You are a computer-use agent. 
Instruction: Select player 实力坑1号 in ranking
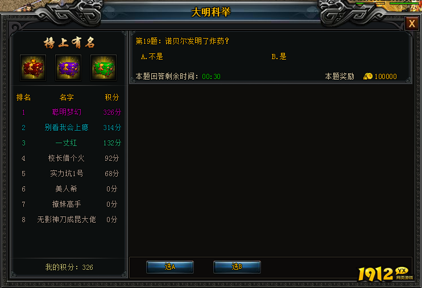[x=67, y=173]
